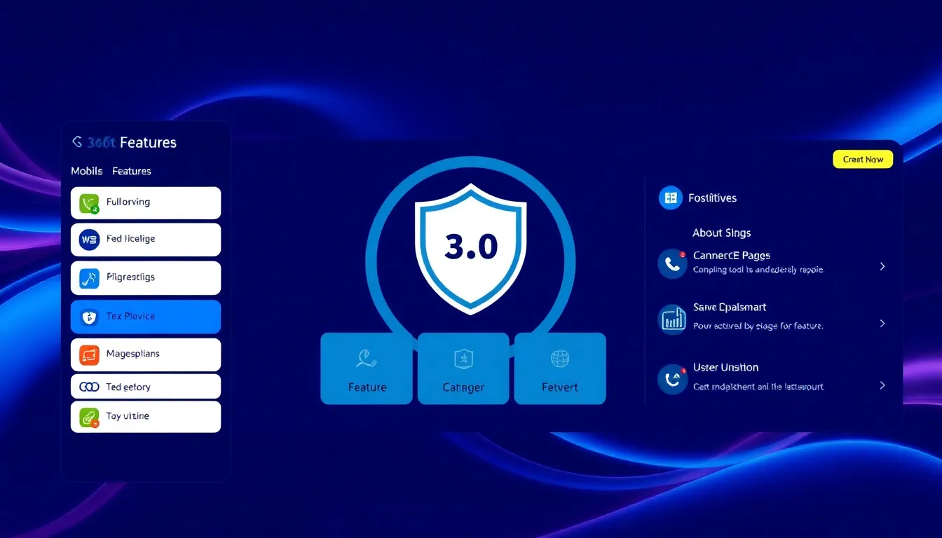Switch to the Mobils tab

87,171
